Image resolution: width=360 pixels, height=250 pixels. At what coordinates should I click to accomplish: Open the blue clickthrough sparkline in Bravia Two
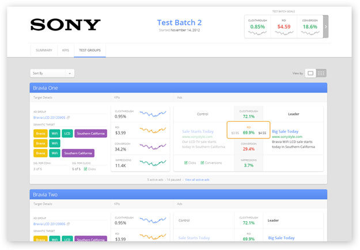point(153,220)
